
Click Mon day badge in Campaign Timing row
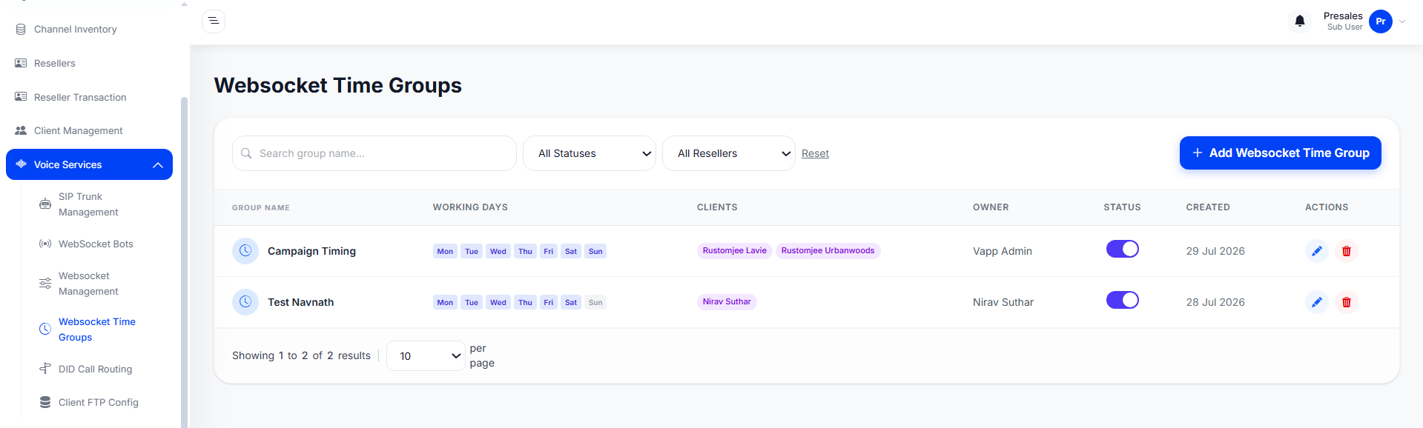click(x=445, y=251)
